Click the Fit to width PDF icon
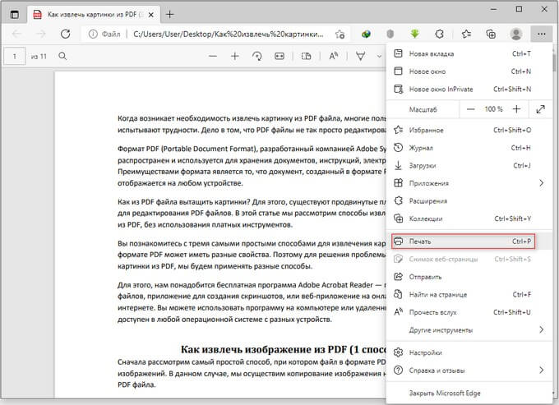 pyautogui.click(x=279, y=57)
